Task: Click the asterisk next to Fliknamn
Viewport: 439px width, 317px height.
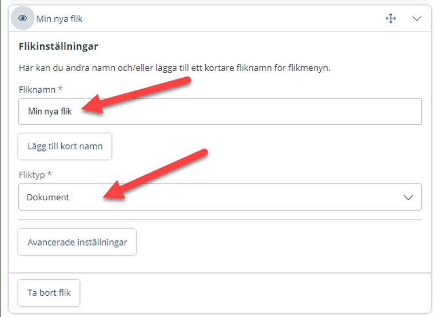Action: coord(60,89)
